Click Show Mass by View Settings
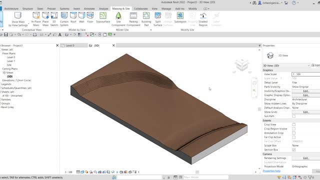This screenshot has height=180, width=320. [x=18, y=19]
